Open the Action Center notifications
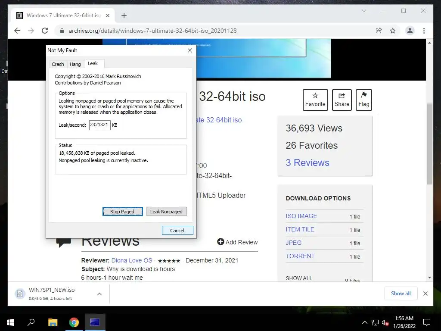This screenshot has width=441, height=331. point(427,322)
